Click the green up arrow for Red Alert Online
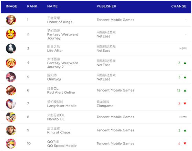The image size is (192, 151). 185,90
